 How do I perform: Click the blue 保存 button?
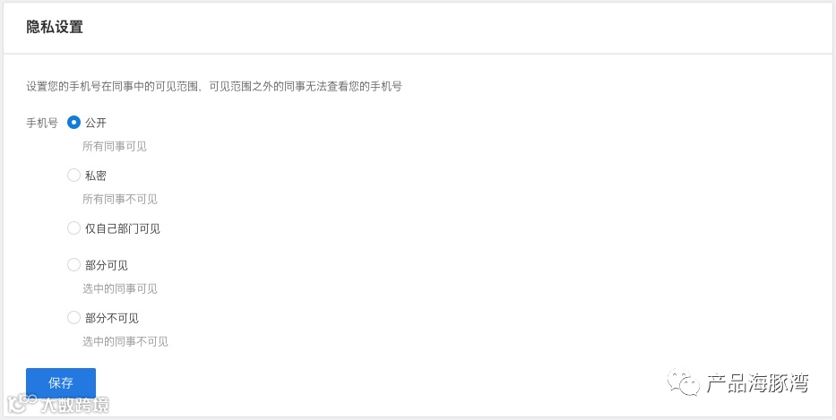point(61,382)
